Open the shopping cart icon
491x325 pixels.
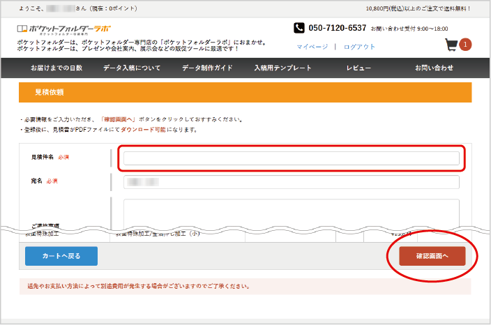pyautogui.click(x=452, y=45)
